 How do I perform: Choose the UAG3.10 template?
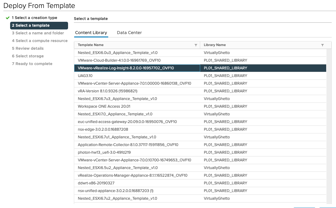tap(85, 76)
